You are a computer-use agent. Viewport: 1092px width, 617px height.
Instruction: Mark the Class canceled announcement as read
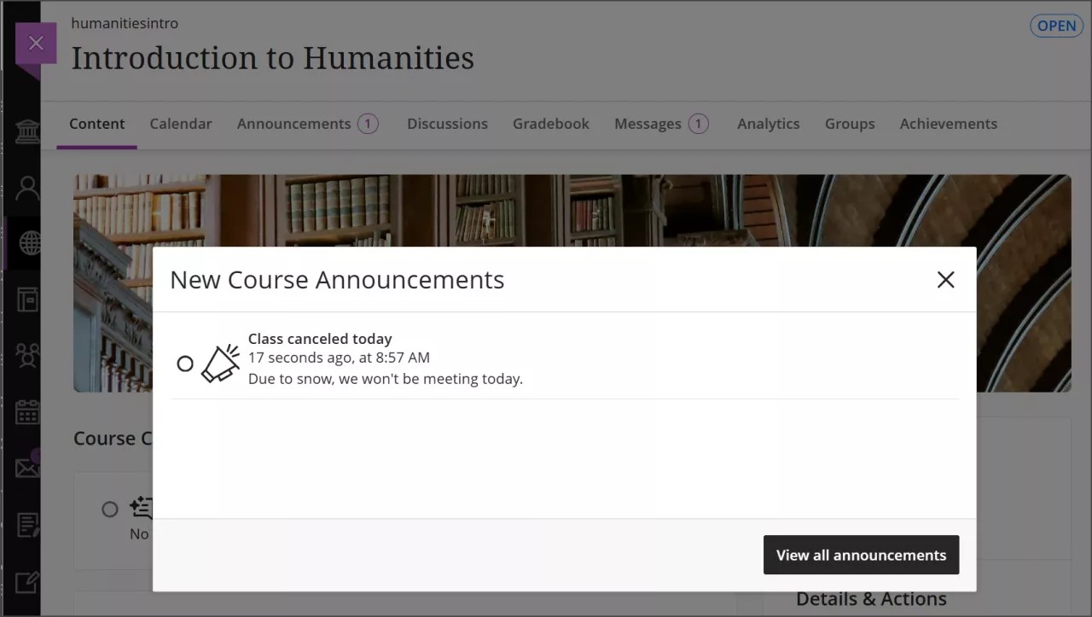click(185, 364)
